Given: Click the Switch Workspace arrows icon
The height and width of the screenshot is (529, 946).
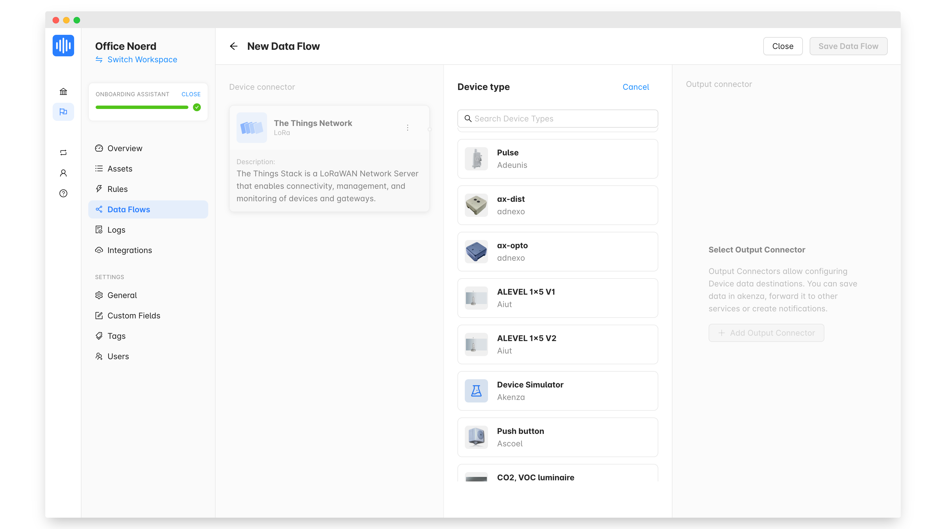Looking at the screenshot, I should click(99, 59).
